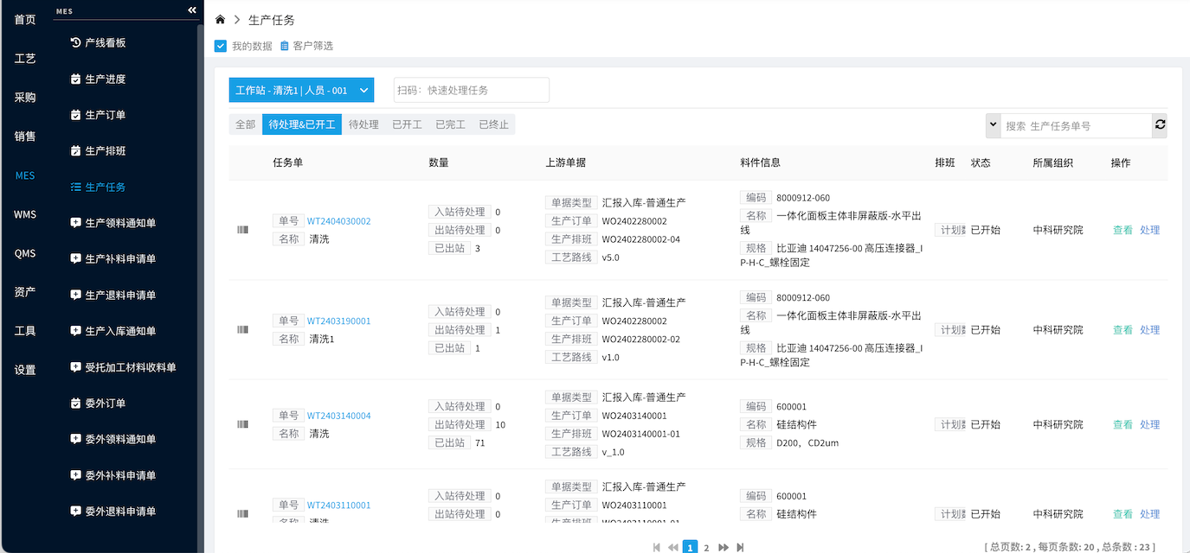1190x553 pixels.
Task: Open the 采购 main menu
Action: 25,98
